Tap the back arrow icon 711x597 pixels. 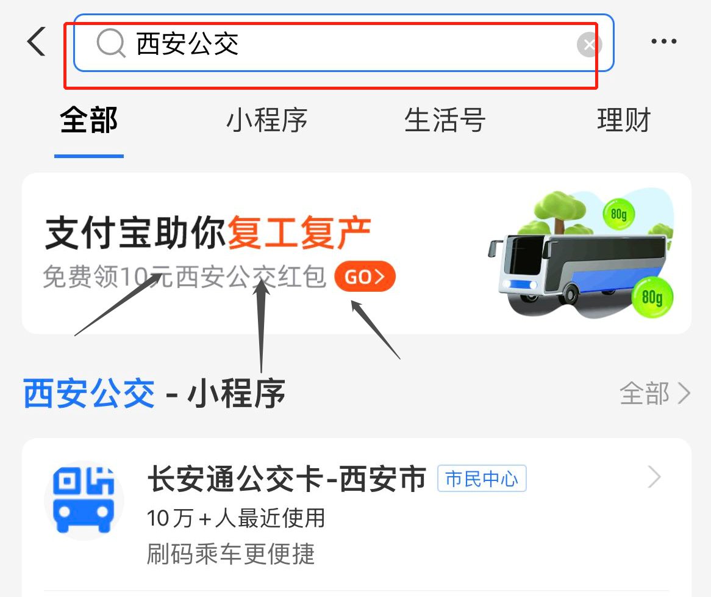tap(37, 42)
